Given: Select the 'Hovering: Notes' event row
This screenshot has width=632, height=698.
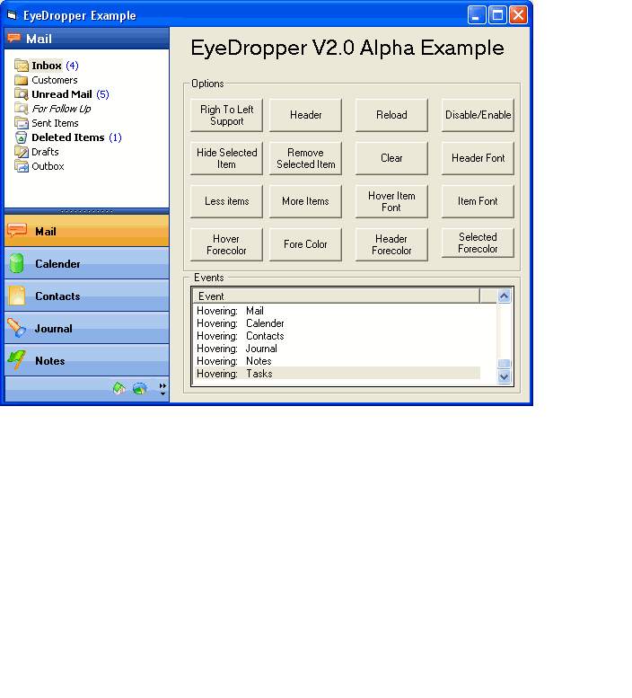Looking at the screenshot, I should coord(338,361).
